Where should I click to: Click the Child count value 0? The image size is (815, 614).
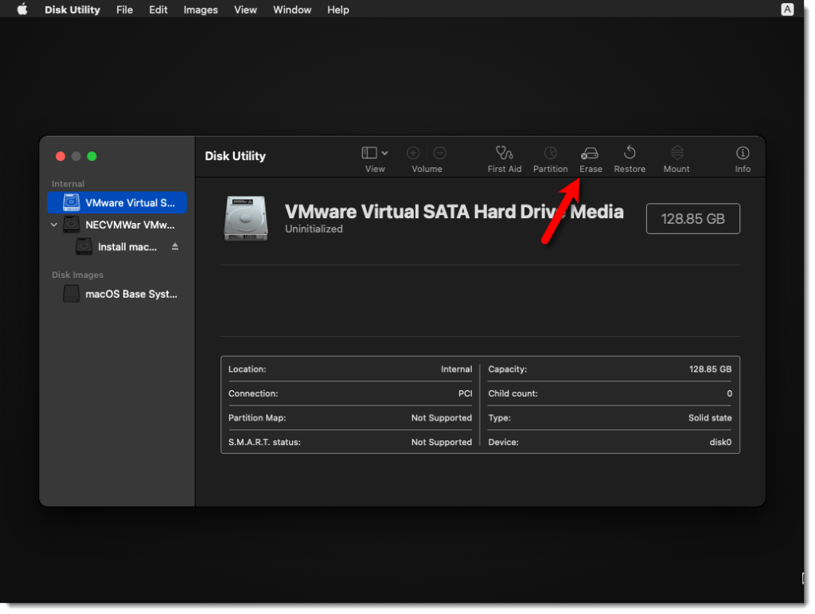coord(729,393)
